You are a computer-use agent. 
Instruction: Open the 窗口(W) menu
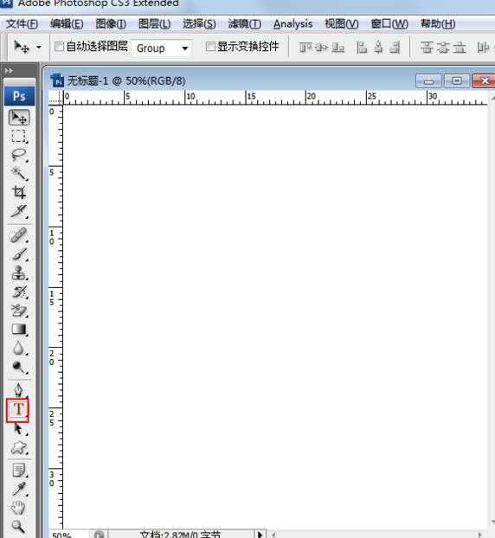pos(389,23)
